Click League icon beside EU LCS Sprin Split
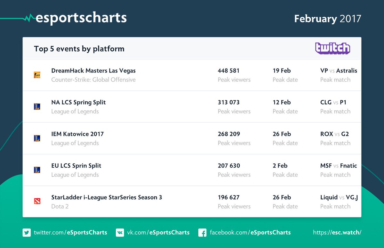This screenshot has height=248, width=384. coord(37,170)
